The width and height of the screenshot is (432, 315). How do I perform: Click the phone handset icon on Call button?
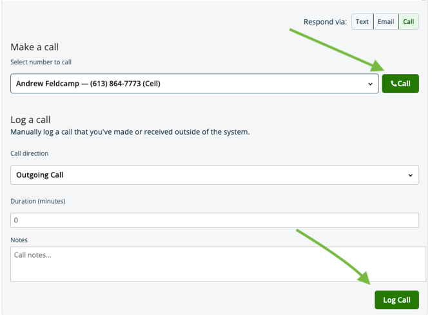point(394,84)
